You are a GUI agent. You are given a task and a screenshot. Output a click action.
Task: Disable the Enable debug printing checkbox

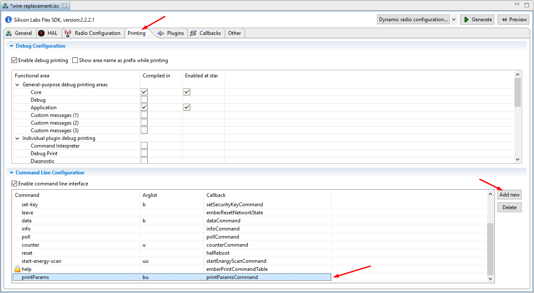pos(14,60)
